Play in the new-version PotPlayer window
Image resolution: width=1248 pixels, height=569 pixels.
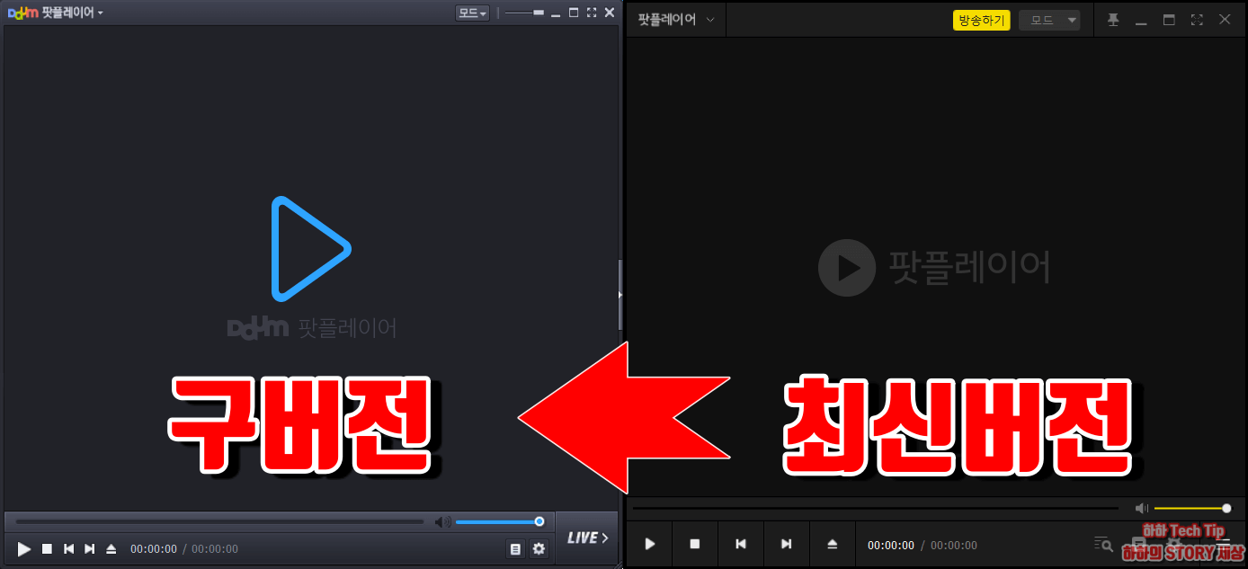[649, 544]
